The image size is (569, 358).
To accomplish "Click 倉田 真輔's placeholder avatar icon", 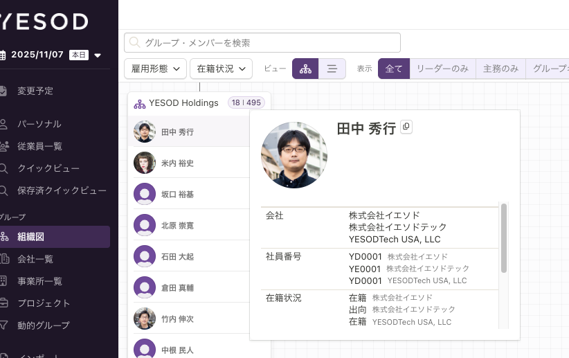I will coord(145,287).
